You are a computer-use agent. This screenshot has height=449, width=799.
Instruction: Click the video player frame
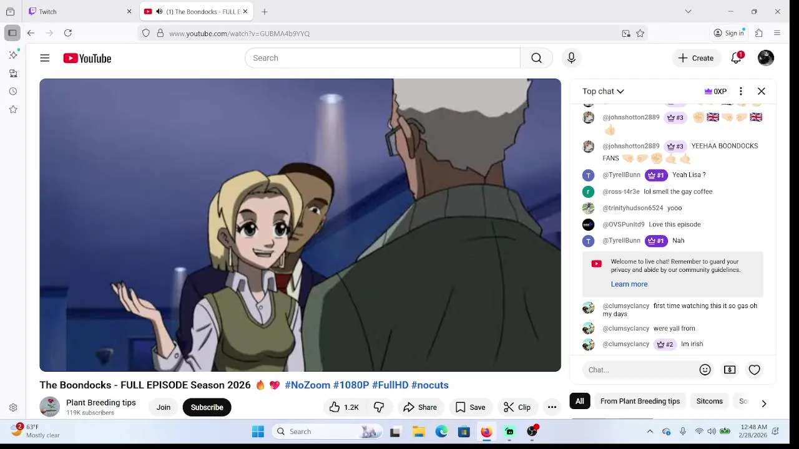[300, 225]
